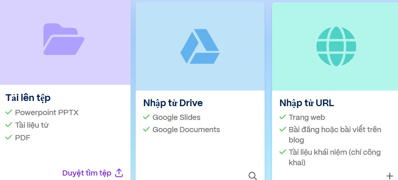Click the Powerpoint PPTX entry
The width and height of the screenshot is (398, 180).
coord(47,112)
